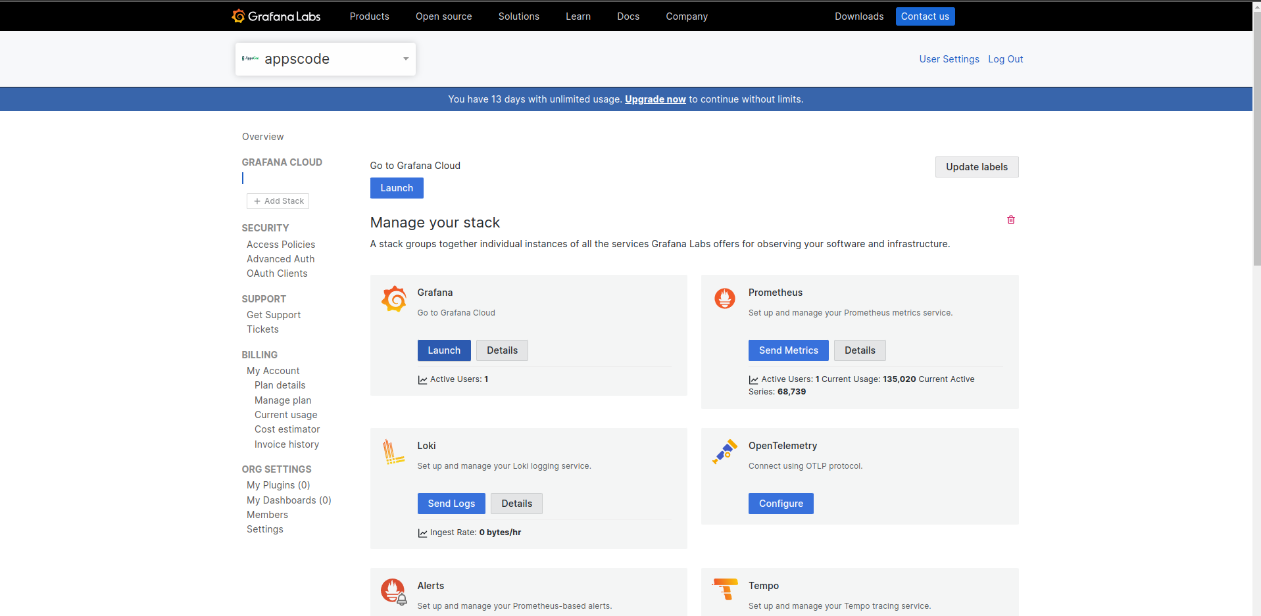The width and height of the screenshot is (1261, 616).
Task: Open the Solutions menu
Action: tap(518, 16)
